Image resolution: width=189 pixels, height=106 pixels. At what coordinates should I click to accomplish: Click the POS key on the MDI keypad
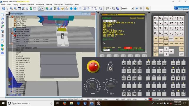coord(156,39)
